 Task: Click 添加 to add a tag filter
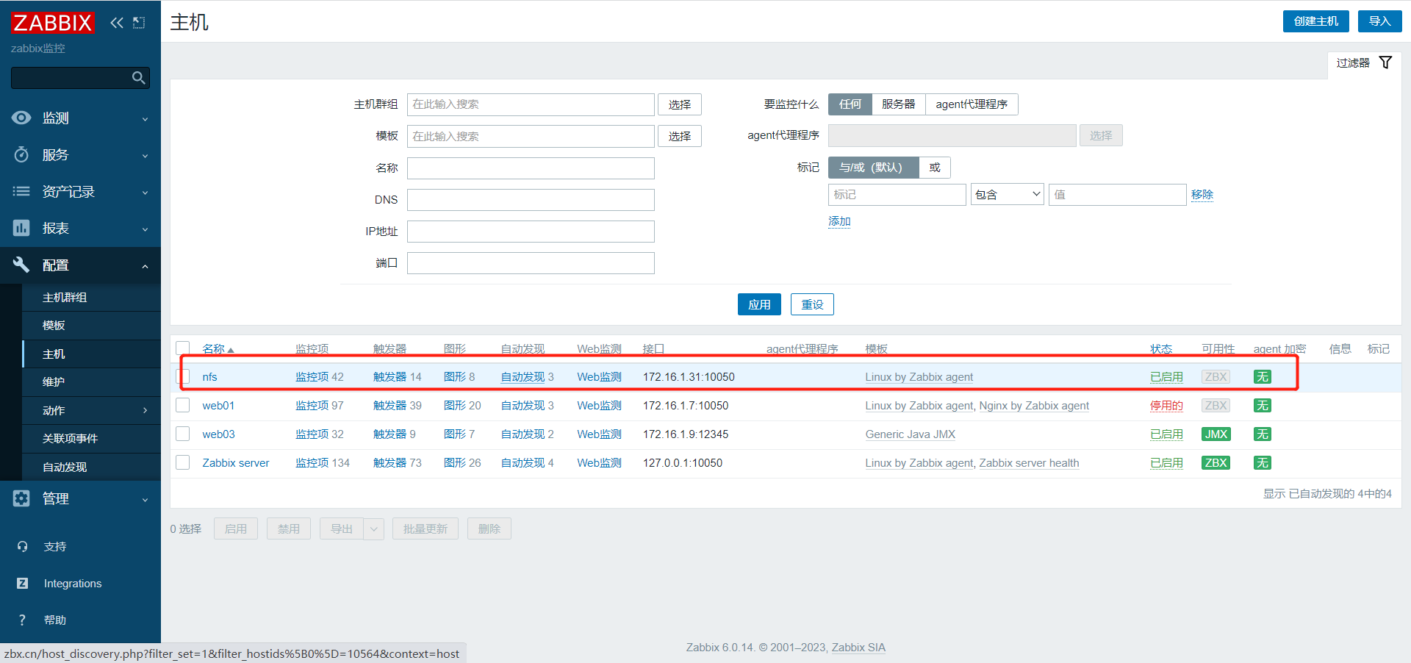pos(839,221)
